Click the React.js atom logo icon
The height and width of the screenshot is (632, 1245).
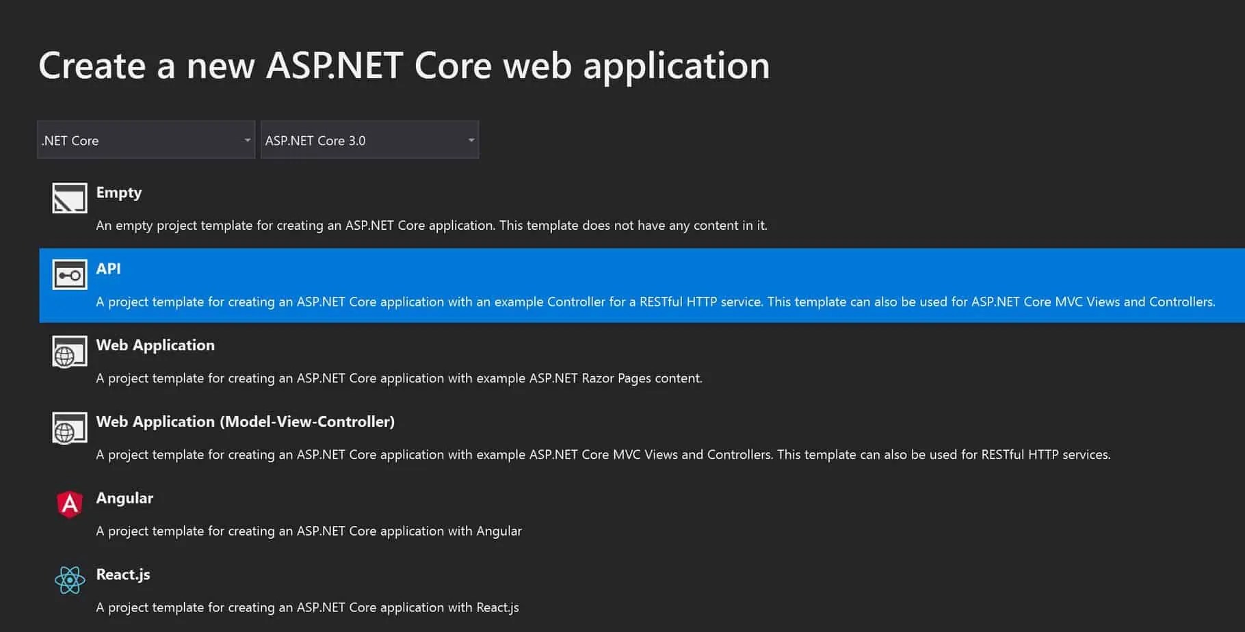[70, 581]
